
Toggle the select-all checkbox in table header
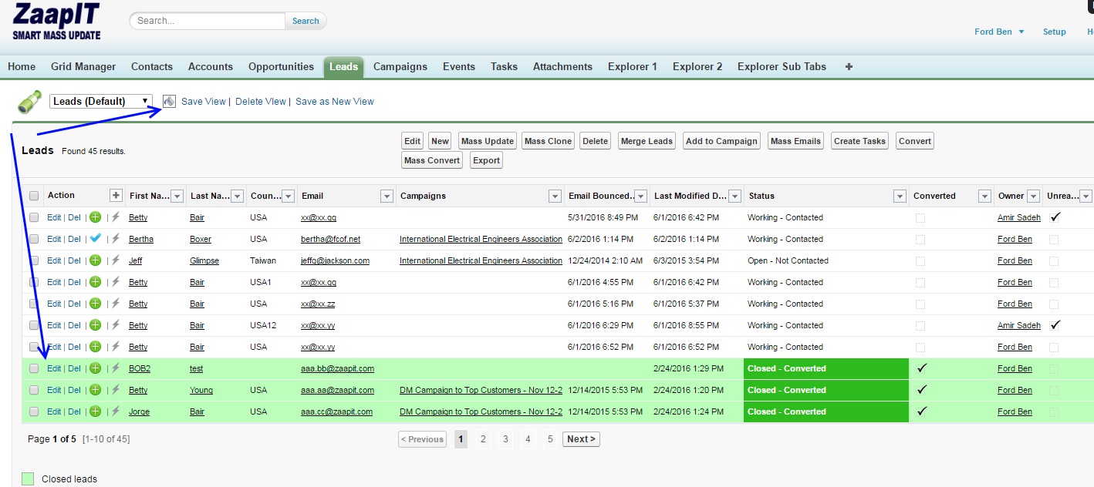(x=34, y=196)
